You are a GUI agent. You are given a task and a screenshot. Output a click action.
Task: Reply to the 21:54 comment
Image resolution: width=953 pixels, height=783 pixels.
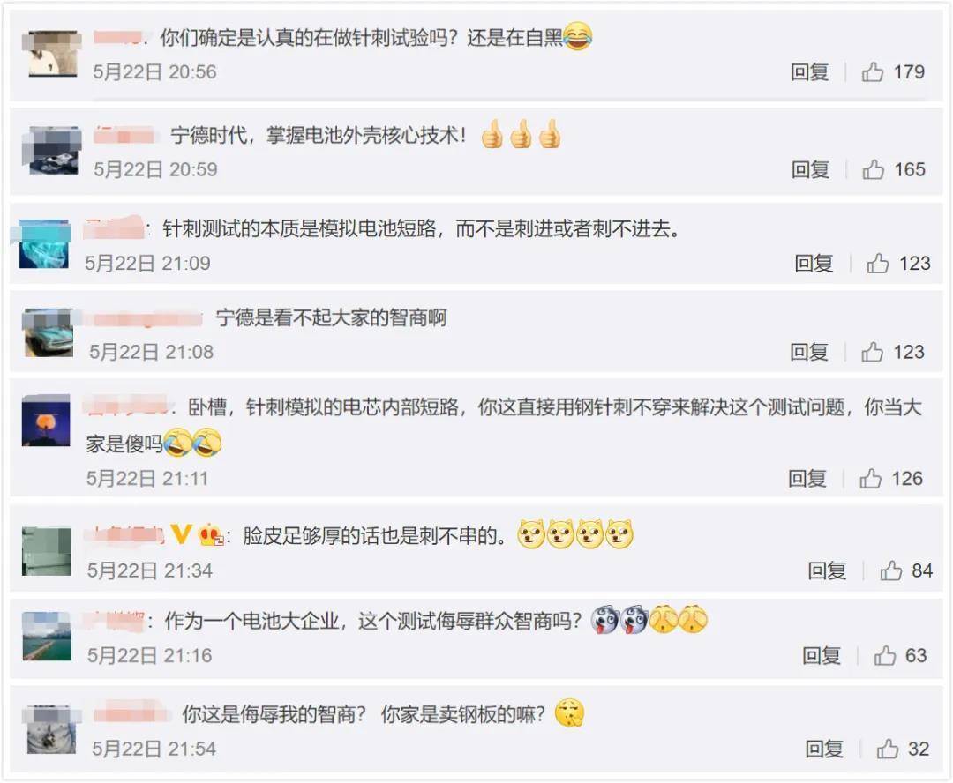(x=824, y=749)
